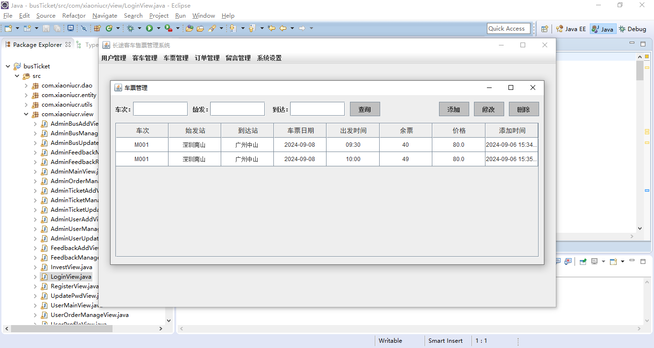Click the Debug bug icon in toolbar
Image resolution: width=654 pixels, height=348 pixels.
pos(130,29)
